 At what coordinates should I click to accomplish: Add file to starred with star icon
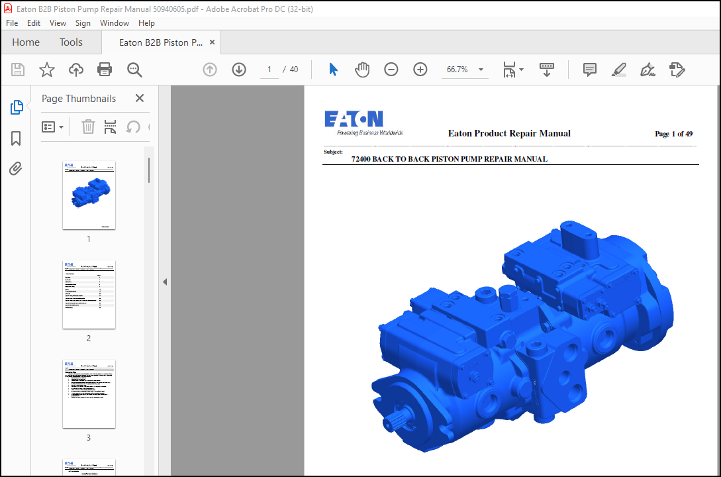coord(47,70)
